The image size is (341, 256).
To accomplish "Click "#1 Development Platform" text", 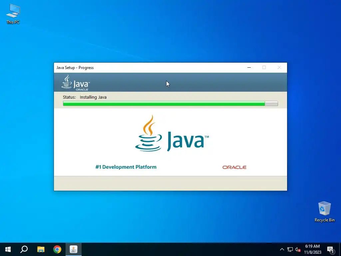I will tap(126, 167).
